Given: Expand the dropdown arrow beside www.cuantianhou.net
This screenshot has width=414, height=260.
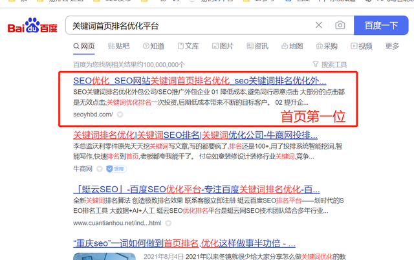Looking at the screenshot, I should [168, 223].
